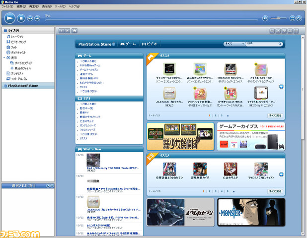Screen dimensions: 307x238
Task: Go back with the browser back arrow
Action: coord(61,31)
